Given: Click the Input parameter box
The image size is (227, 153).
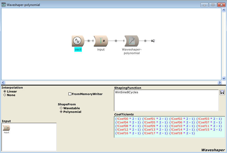Looking at the screenshot, I should [x=29, y=137].
